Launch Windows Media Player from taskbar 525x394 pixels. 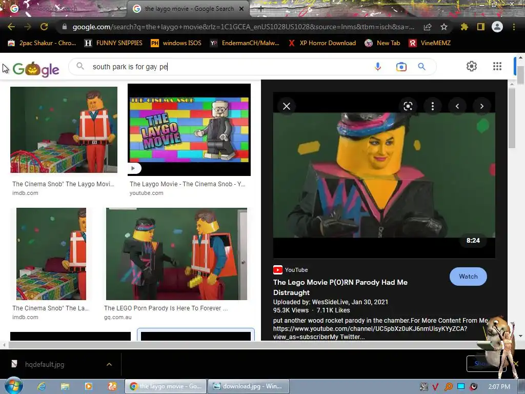click(x=88, y=386)
